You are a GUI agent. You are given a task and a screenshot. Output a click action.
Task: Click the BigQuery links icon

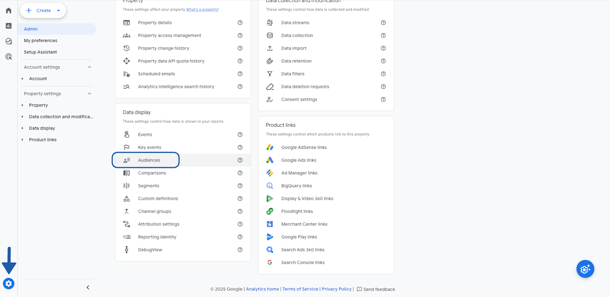[x=270, y=186]
